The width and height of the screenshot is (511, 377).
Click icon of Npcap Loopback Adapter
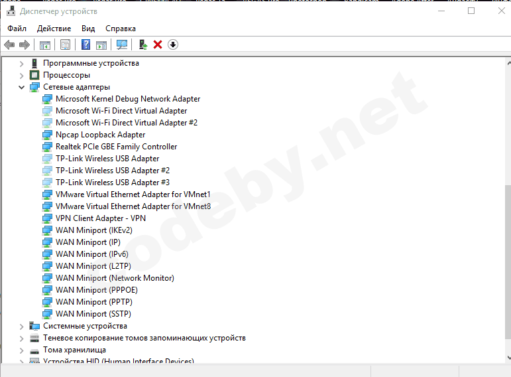click(x=47, y=135)
